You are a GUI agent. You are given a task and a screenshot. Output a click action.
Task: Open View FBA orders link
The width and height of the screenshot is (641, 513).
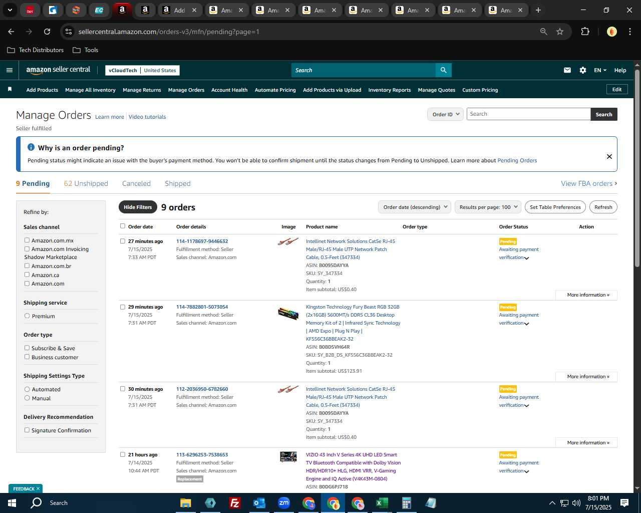pyautogui.click(x=589, y=183)
